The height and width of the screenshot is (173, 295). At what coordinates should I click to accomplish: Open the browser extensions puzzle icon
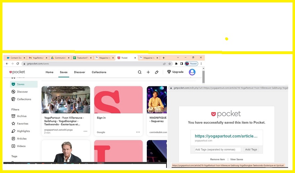pyautogui.click(x=176, y=64)
